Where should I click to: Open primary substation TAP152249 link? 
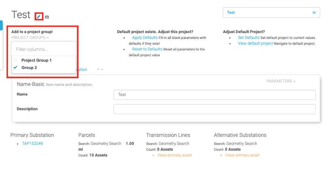point(32,143)
